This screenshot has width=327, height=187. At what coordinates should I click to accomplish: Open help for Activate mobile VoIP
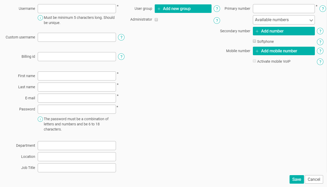click(320, 62)
